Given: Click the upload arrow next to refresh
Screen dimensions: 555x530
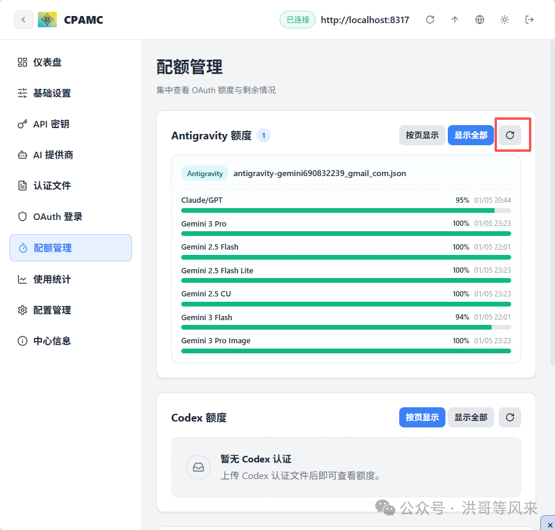Looking at the screenshot, I should 455,20.
